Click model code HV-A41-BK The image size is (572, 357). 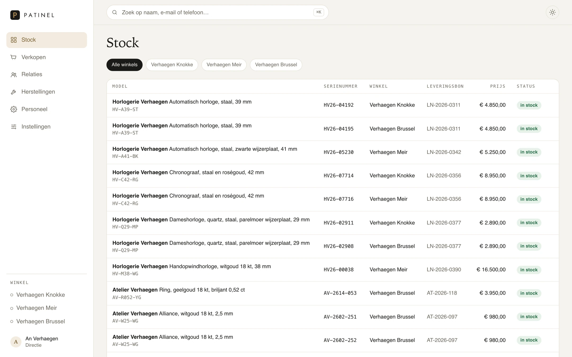(x=125, y=156)
